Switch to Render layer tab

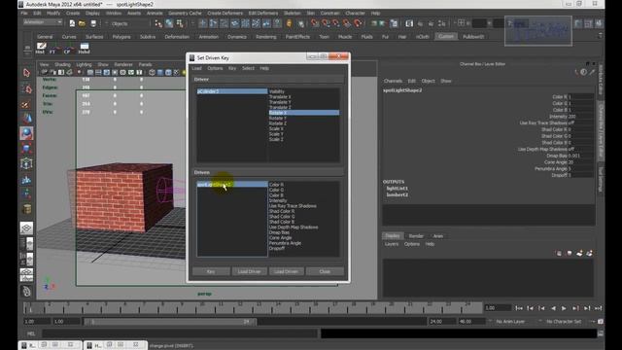pyautogui.click(x=416, y=236)
